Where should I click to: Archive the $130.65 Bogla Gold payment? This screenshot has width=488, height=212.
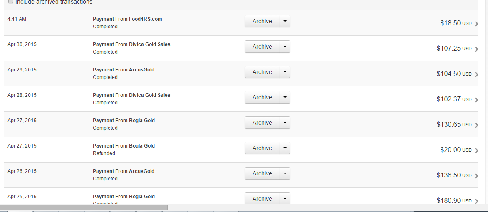262,123
